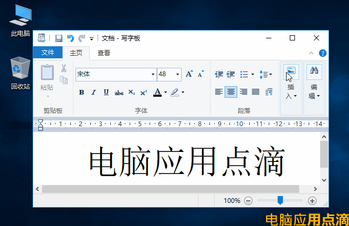
Task: Collapse the ribbon with the up chevron
Action: tap(311, 53)
